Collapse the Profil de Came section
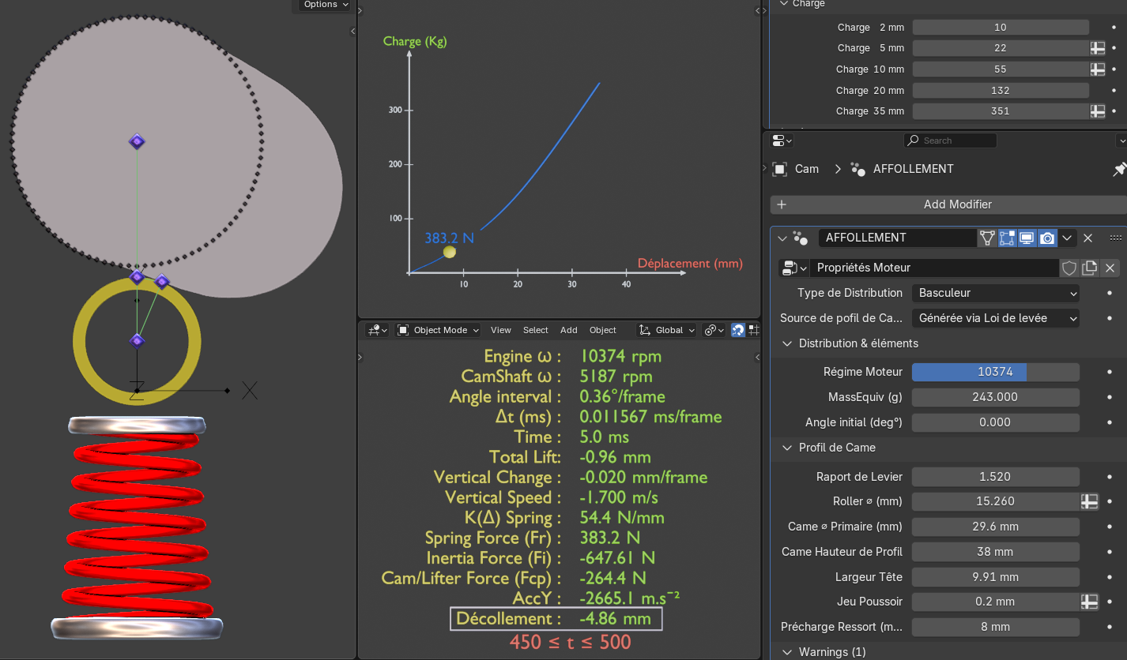Image resolution: width=1127 pixels, height=660 pixels. point(787,448)
